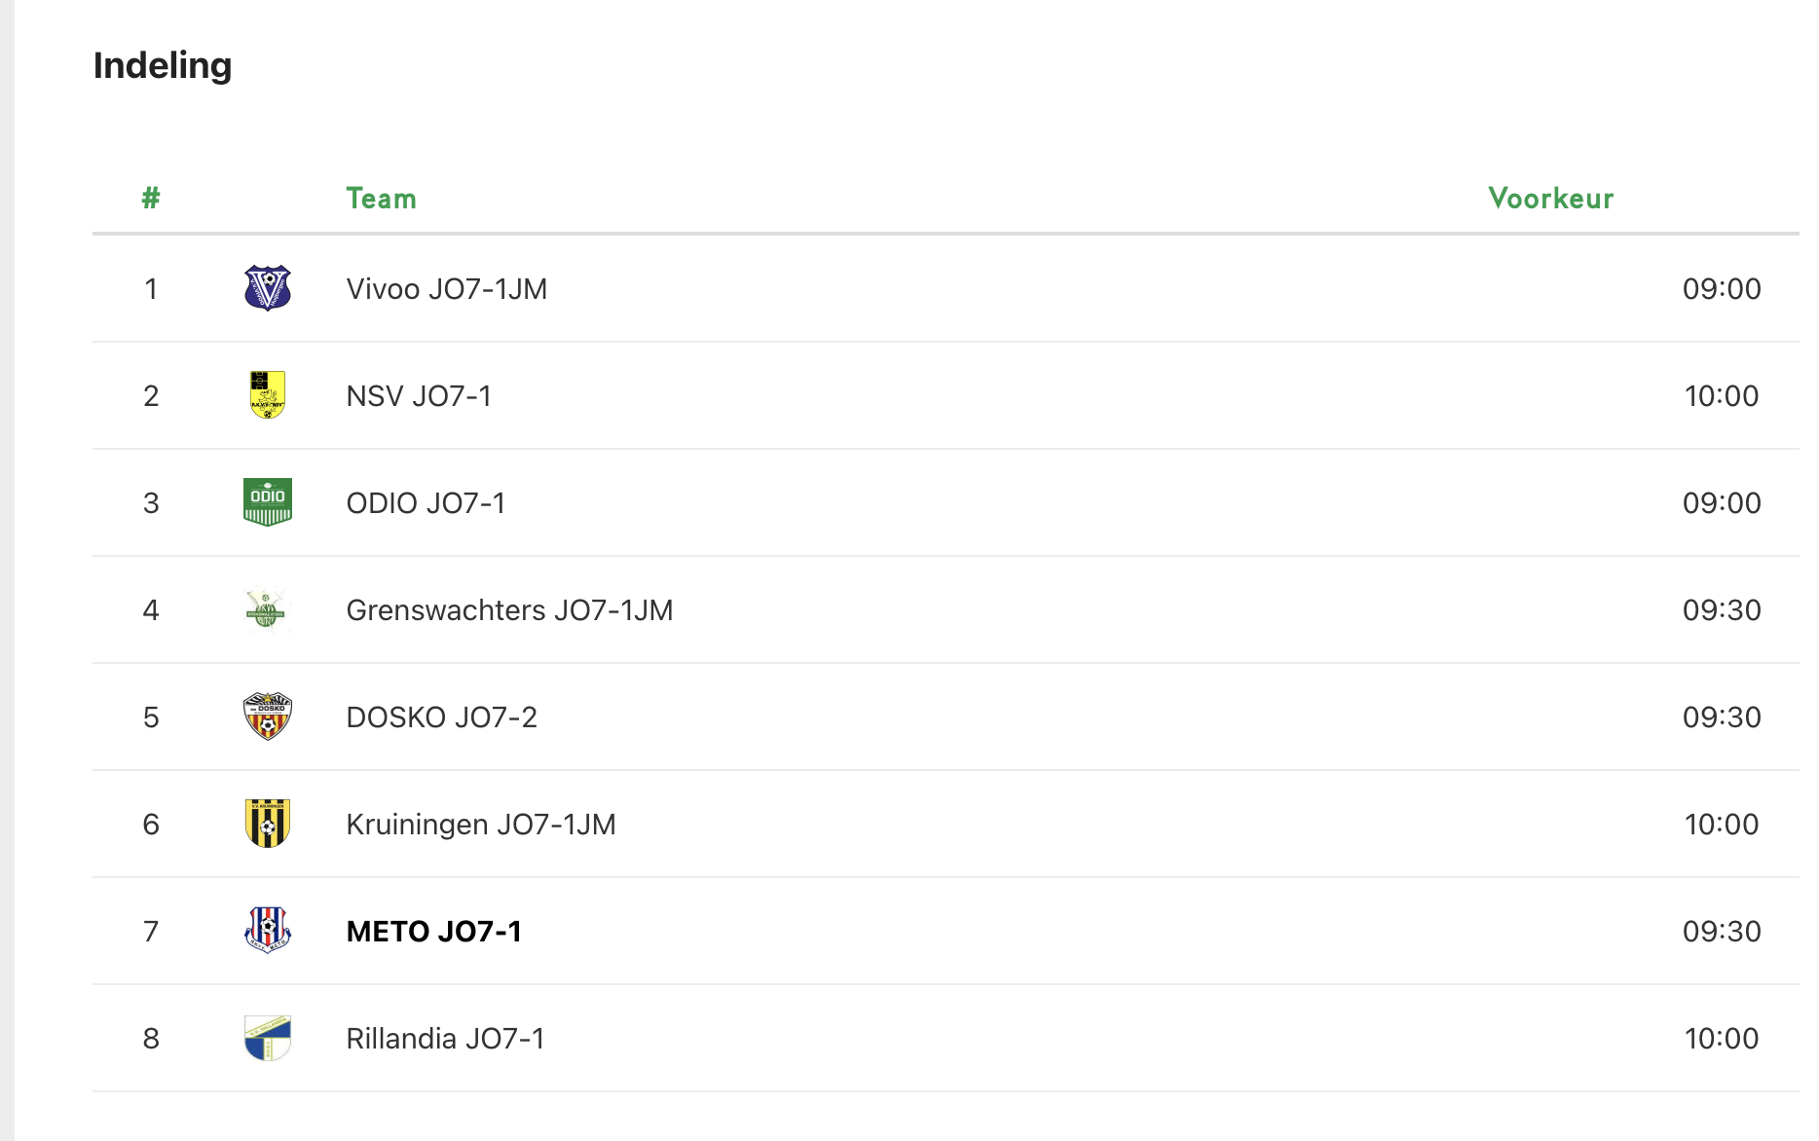
Task: Open the Kruiningen JO7-1JM team page
Action: (481, 825)
